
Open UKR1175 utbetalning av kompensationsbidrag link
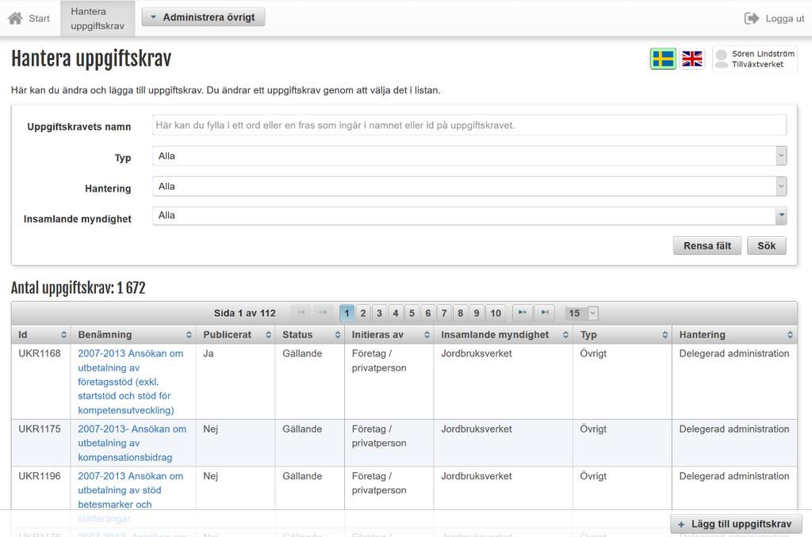132,443
